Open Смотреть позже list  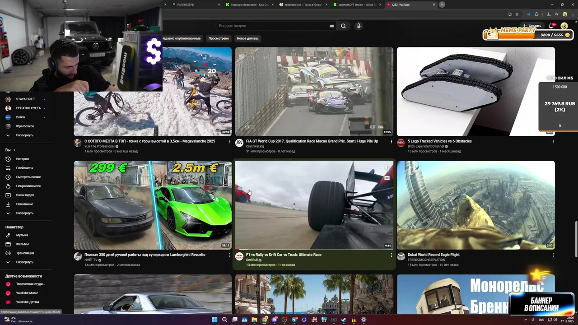coord(28,177)
